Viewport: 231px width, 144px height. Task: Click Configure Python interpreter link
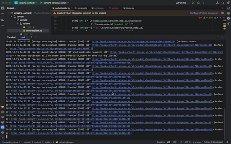point(204,13)
